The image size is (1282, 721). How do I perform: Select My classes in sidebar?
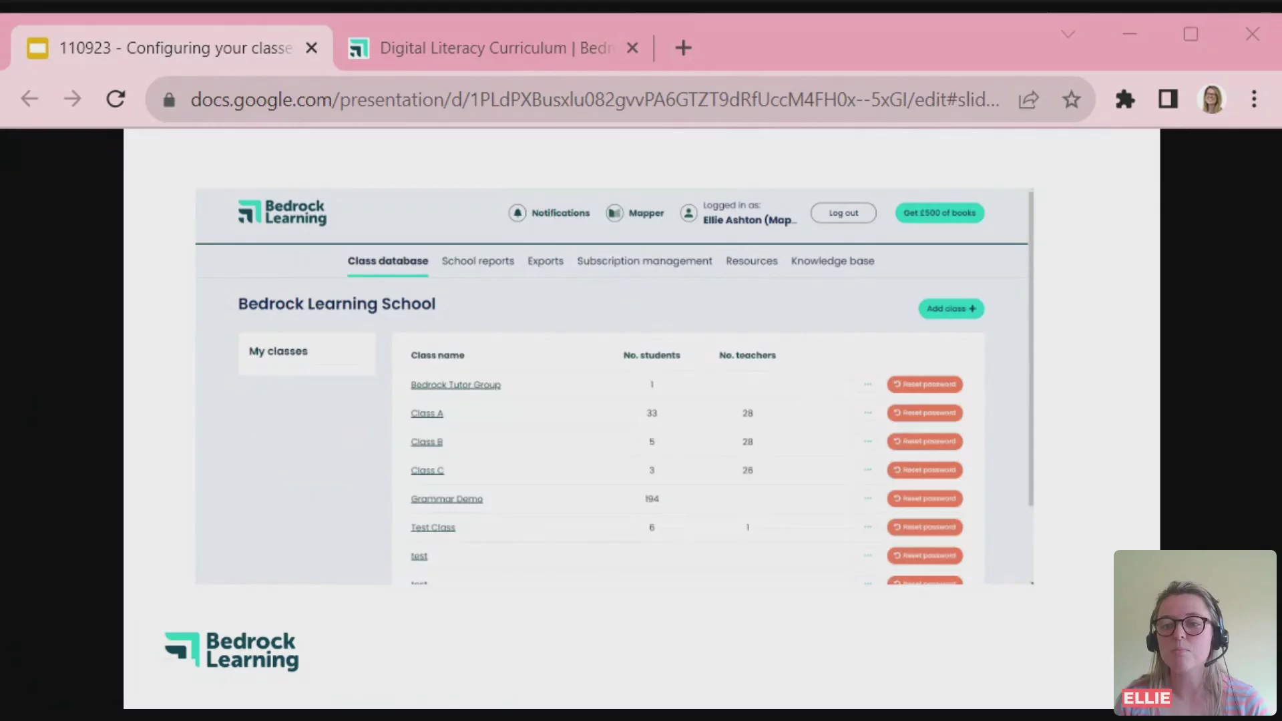(278, 351)
